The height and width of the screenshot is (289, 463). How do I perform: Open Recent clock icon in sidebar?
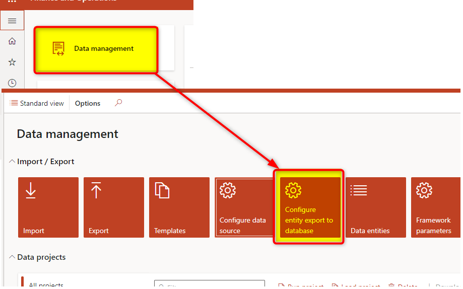(x=12, y=83)
